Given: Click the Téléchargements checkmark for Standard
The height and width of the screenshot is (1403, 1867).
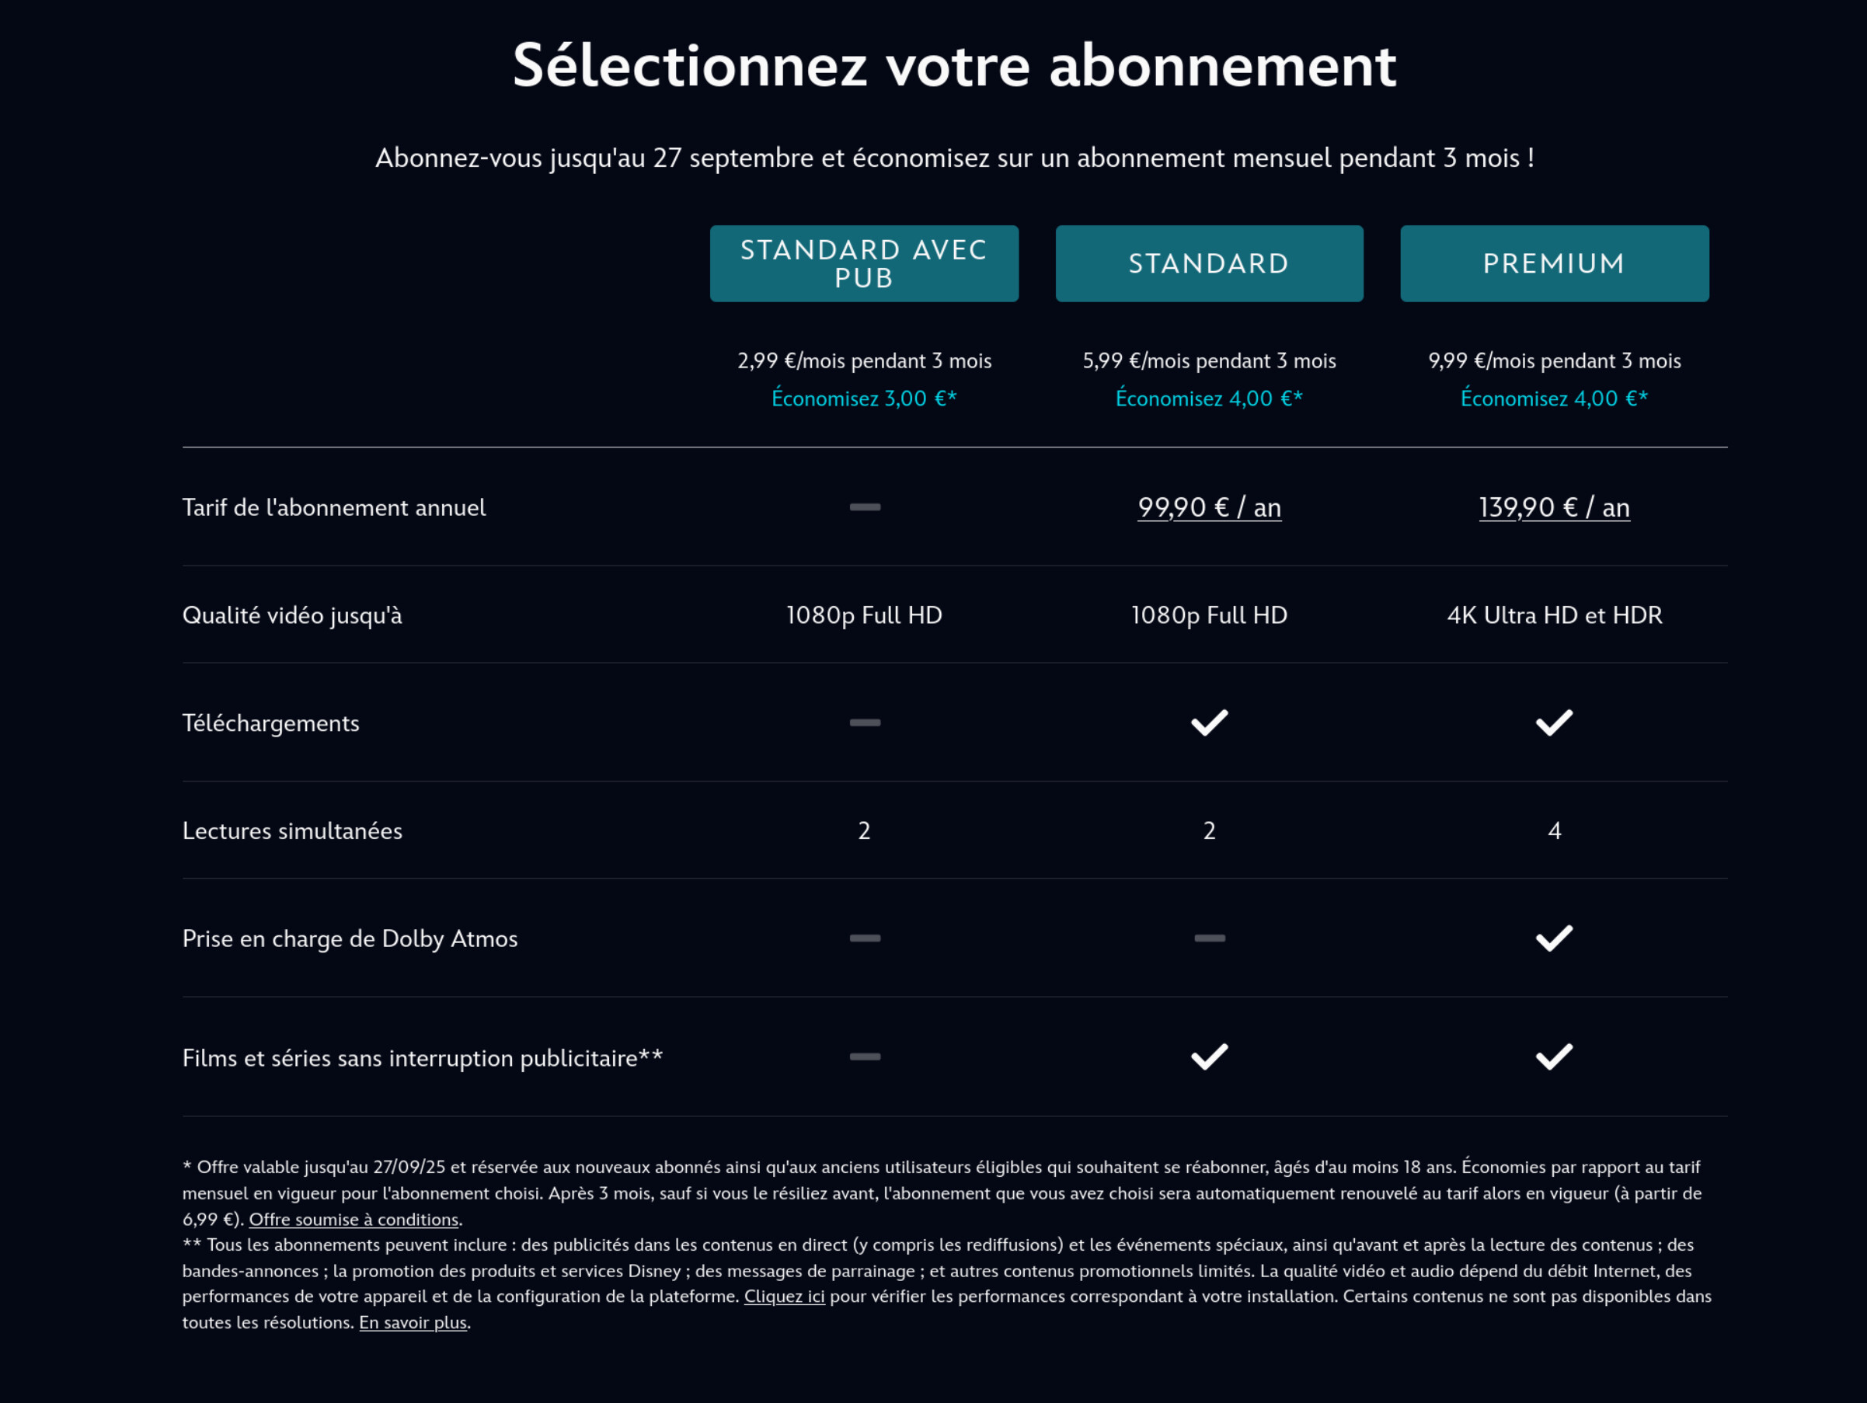Looking at the screenshot, I should [x=1209, y=722].
